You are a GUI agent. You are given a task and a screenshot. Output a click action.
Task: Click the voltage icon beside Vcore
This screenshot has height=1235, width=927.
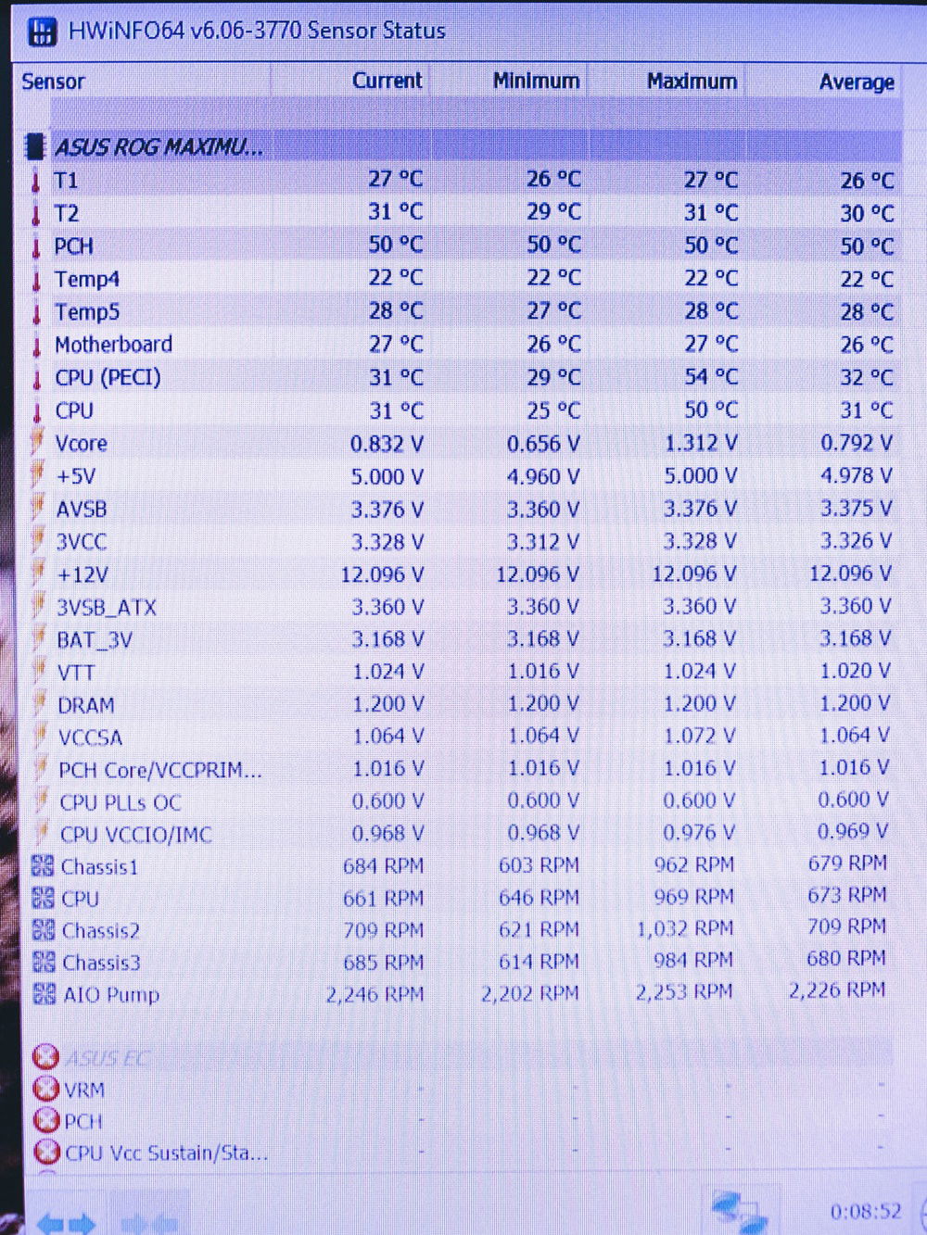coord(38,443)
